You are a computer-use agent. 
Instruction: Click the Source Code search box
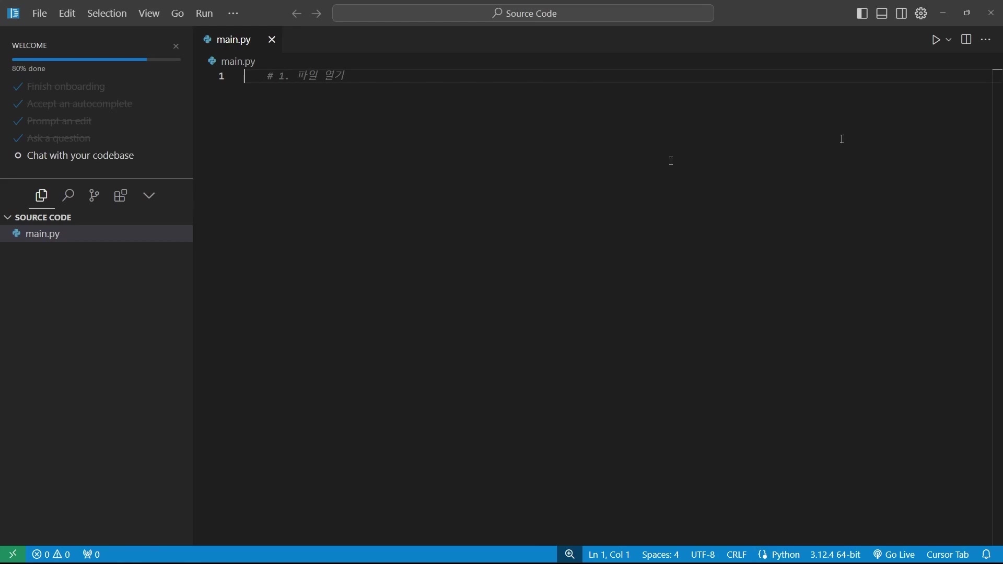click(x=523, y=14)
